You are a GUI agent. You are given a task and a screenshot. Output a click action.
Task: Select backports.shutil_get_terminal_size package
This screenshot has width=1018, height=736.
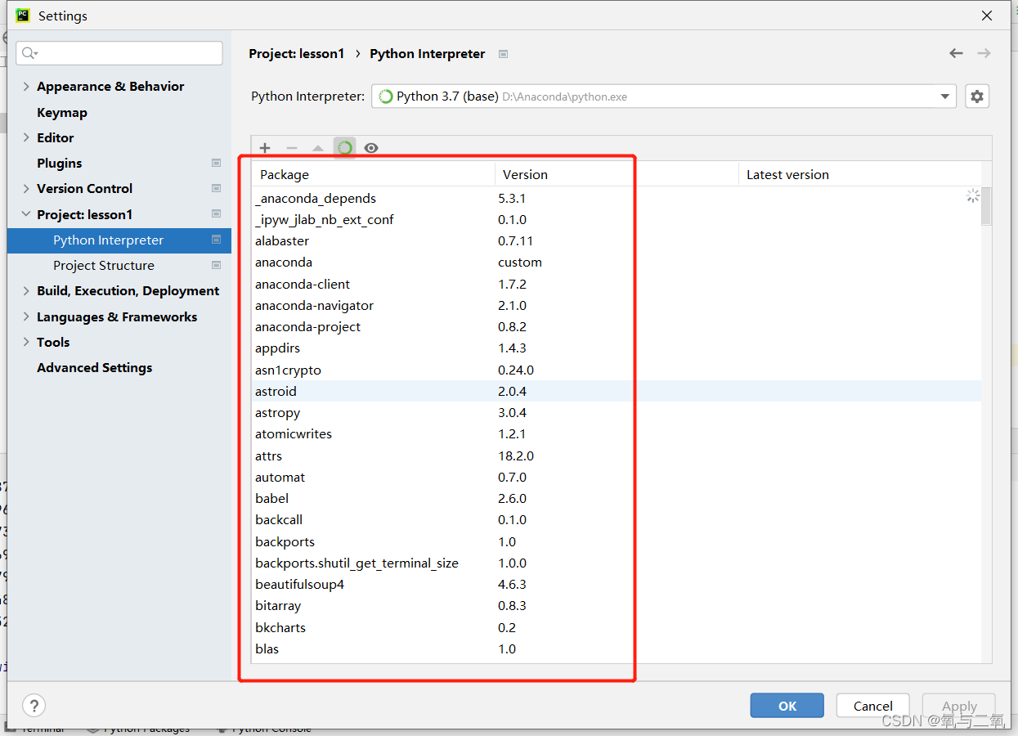617,563
